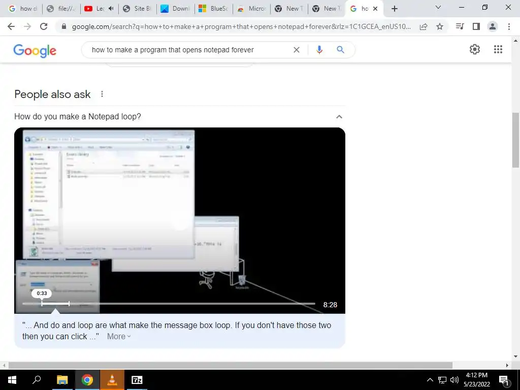Click the page vertical scrollbar thumb
Viewport: 520px width, 390px height.
(x=515, y=140)
